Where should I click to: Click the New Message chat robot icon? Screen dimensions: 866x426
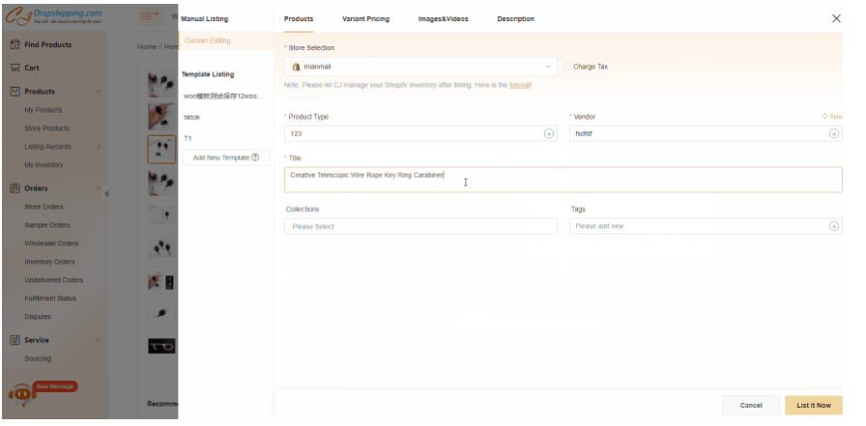click(21, 395)
